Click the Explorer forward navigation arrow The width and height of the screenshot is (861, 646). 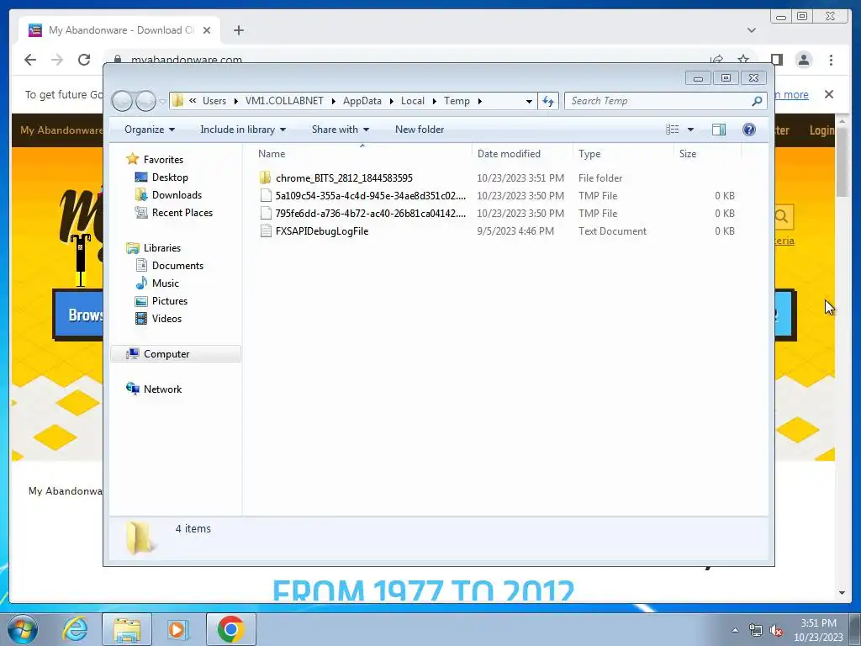pos(145,101)
